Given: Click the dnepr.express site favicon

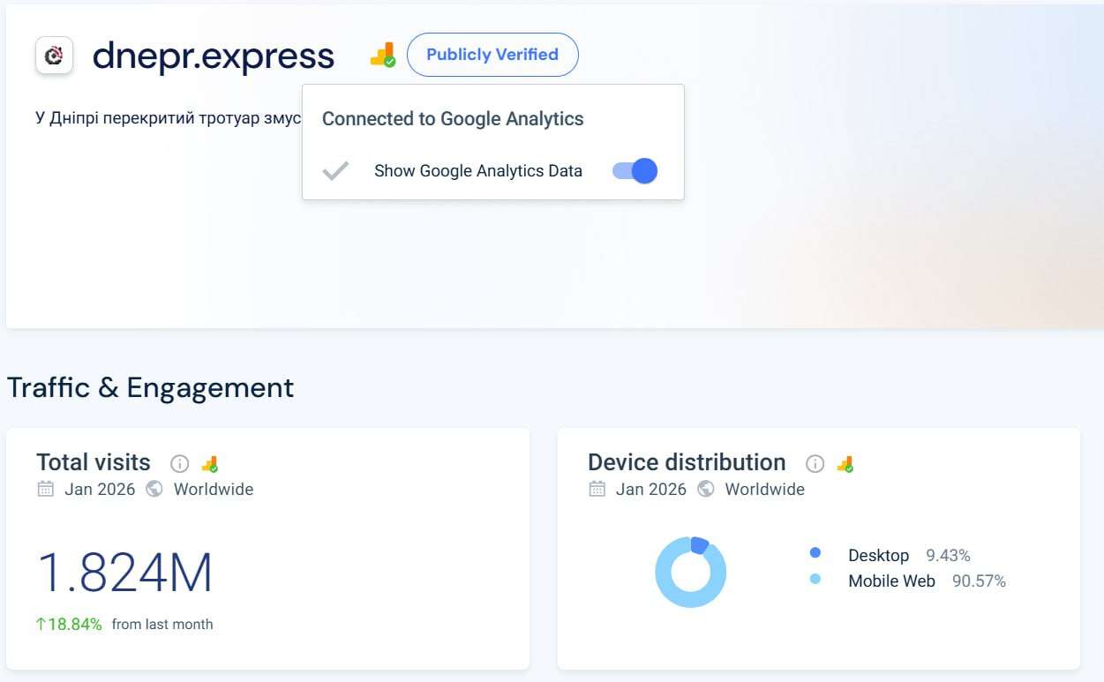Looking at the screenshot, I should click(54, 56).
